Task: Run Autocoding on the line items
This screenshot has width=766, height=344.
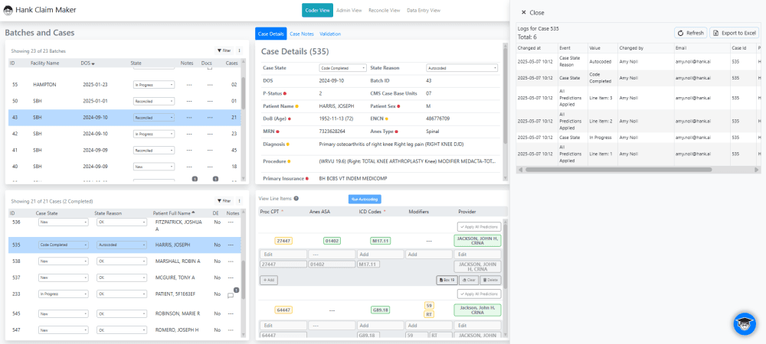Action: click(x=365, y=199)
